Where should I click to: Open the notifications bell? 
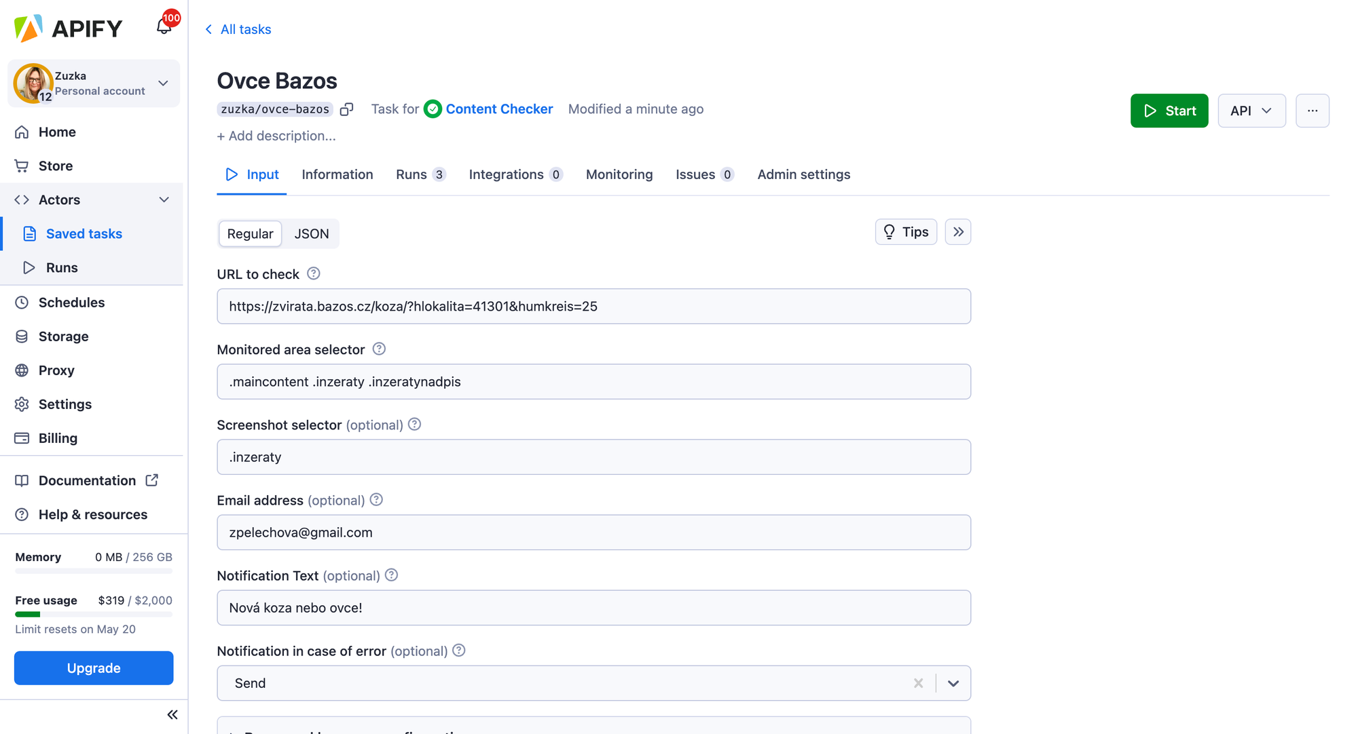pos(163,25)
